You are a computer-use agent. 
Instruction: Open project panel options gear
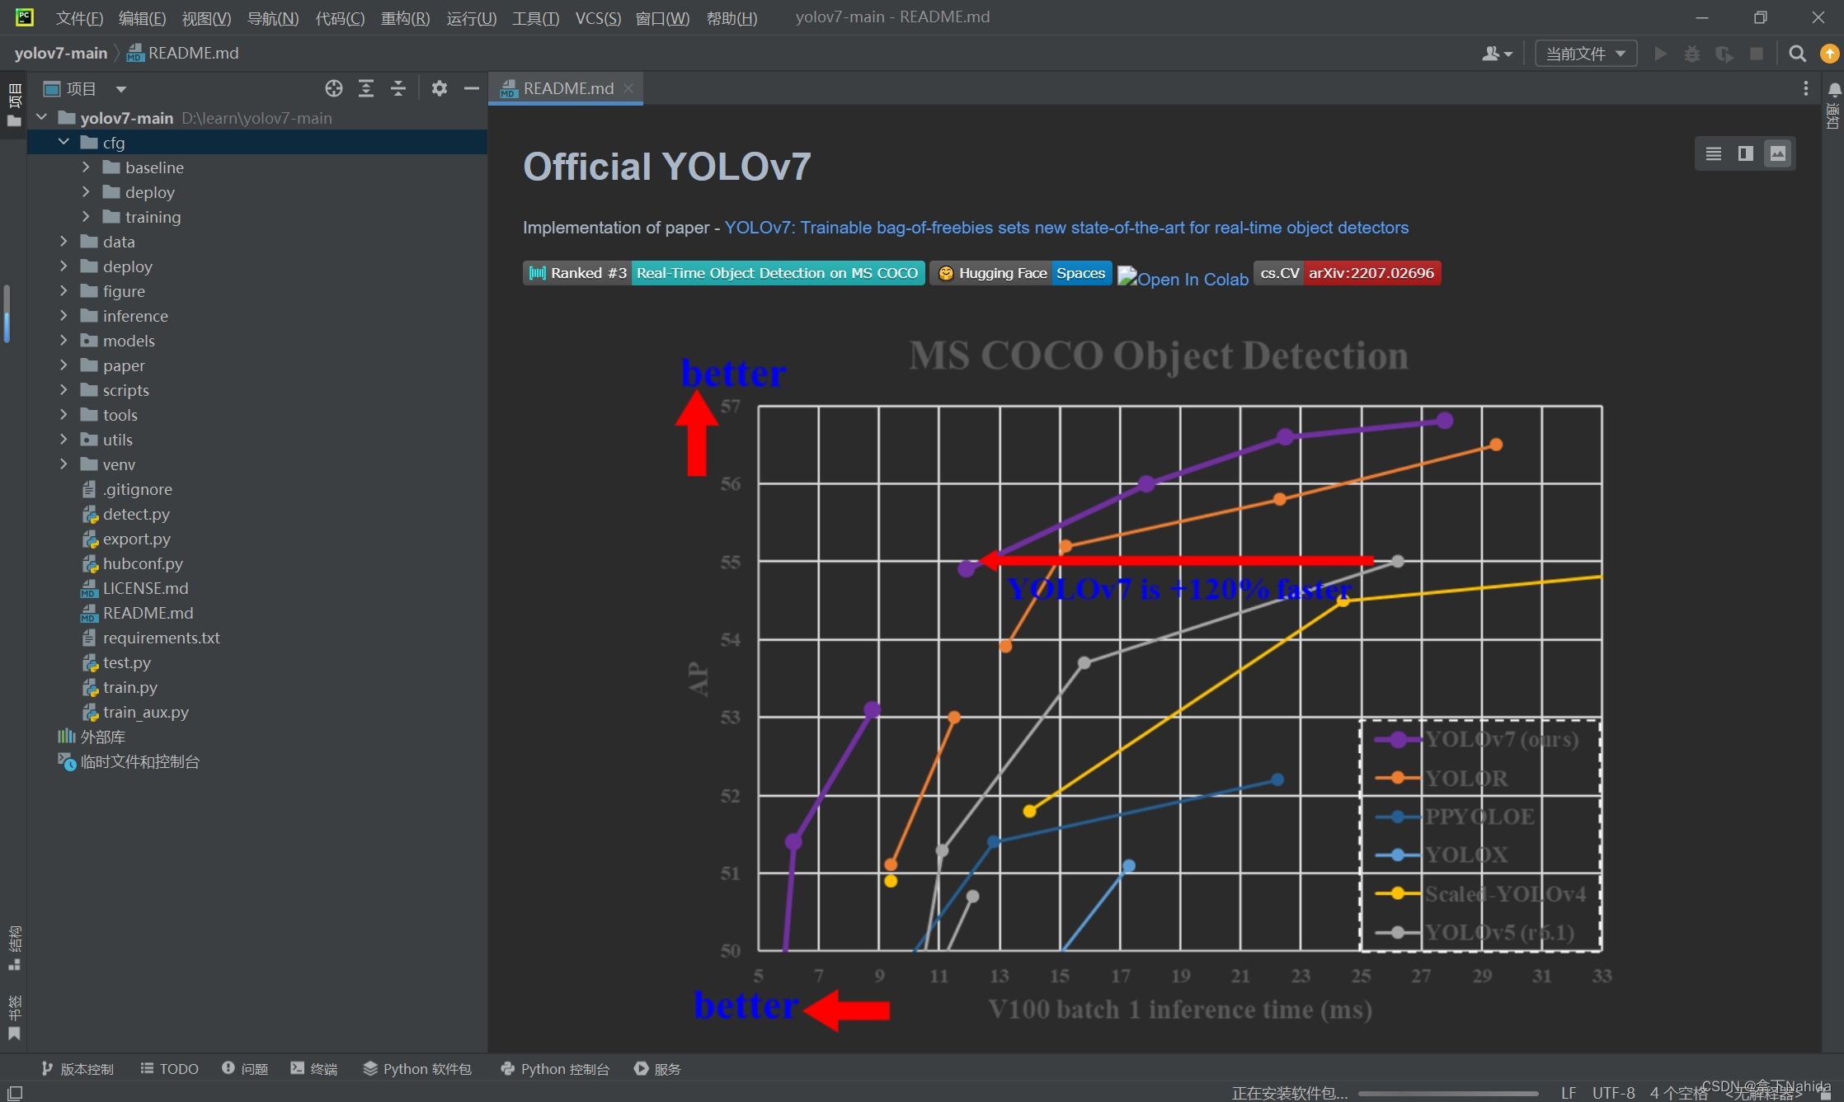click(440, 88)
